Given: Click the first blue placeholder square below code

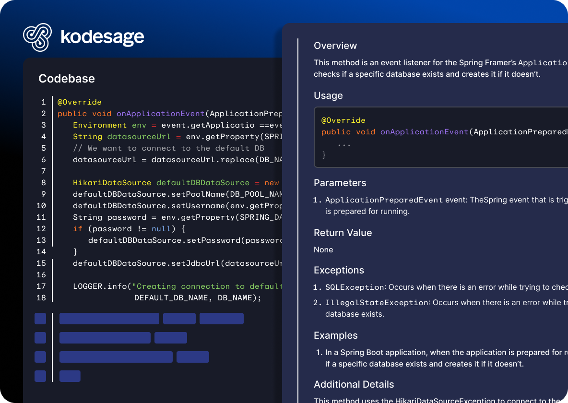Looking at the screenshot, I should pos(40,319).
